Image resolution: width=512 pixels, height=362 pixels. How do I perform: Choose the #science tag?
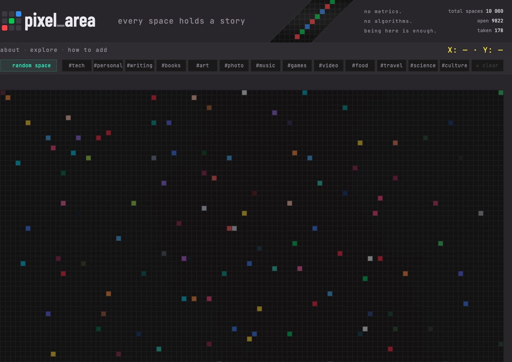click(423, 65)
